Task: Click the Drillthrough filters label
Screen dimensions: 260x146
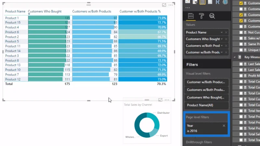Action: click(x=199, y=142)
